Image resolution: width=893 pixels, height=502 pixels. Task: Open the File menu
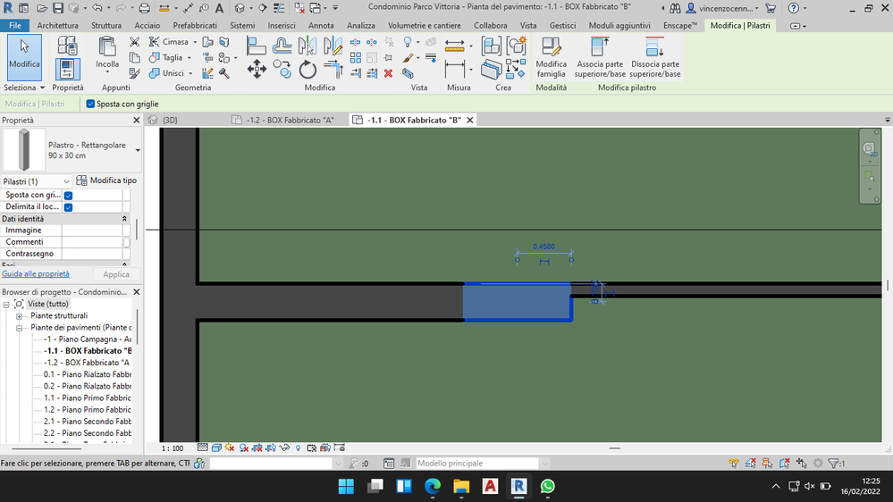(x=15, y=26)
